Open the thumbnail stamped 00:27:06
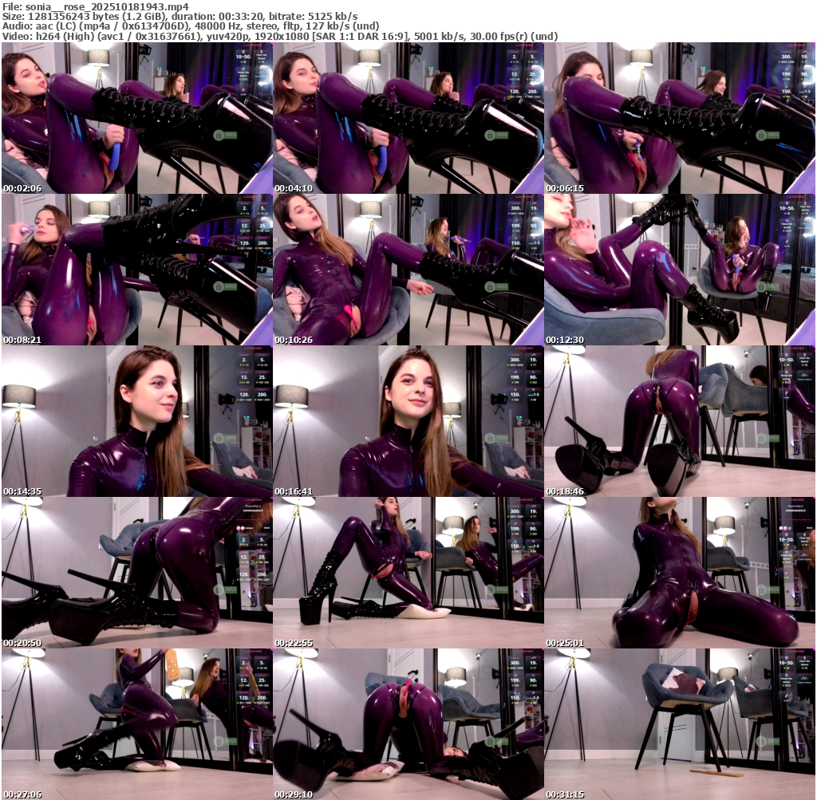Screen dimensions: 817x800 tap(136, 724)
